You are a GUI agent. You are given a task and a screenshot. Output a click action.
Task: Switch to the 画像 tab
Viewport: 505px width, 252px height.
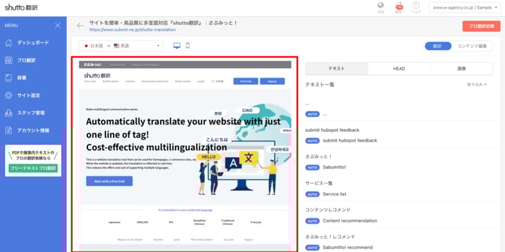[x=461, y=69]
